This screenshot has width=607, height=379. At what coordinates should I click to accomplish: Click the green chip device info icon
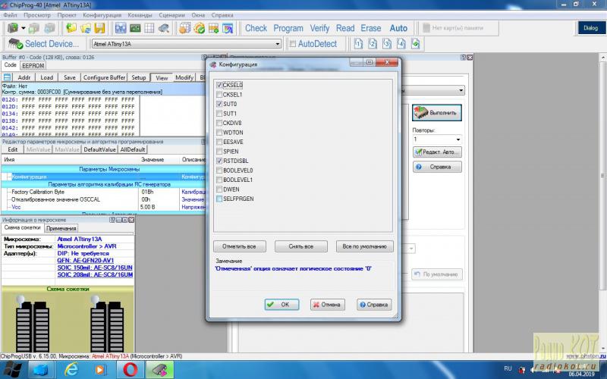tap(135, 28)
